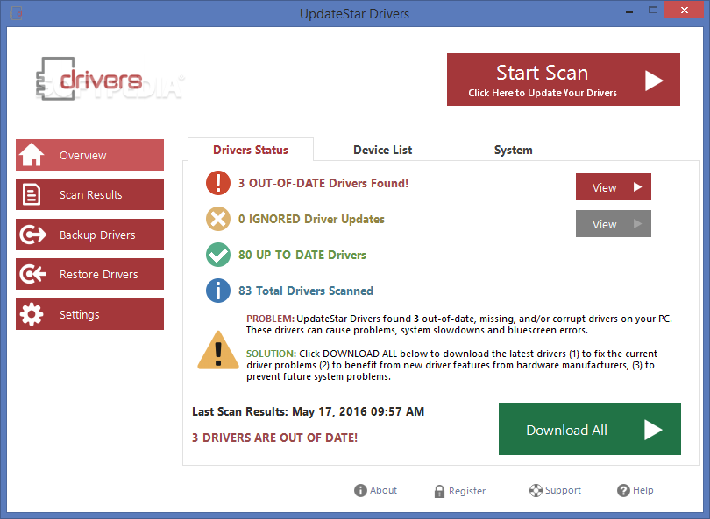Viewport: 710px width, 519px height.
Task: Click Download All to get the latest drivers
Action: [x=590, y=429]
